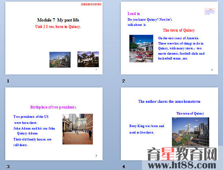Viewport: 223px width, 170px height.
Task: Click slide number label 3 below the slide
Action: [8, 167]
